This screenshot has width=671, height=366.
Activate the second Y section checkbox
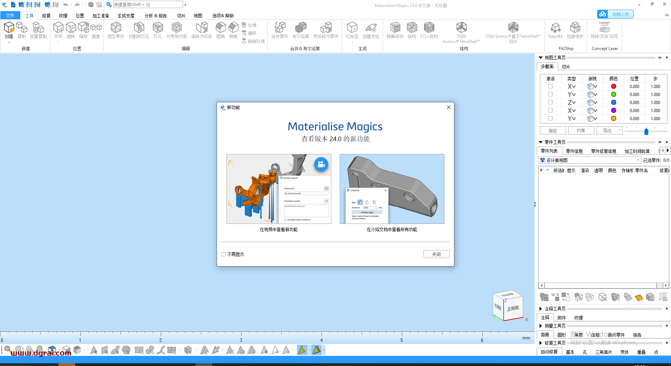(x=550, y=118)
